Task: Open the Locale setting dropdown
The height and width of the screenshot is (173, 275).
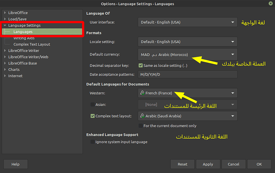Action: tap(187, 42)
